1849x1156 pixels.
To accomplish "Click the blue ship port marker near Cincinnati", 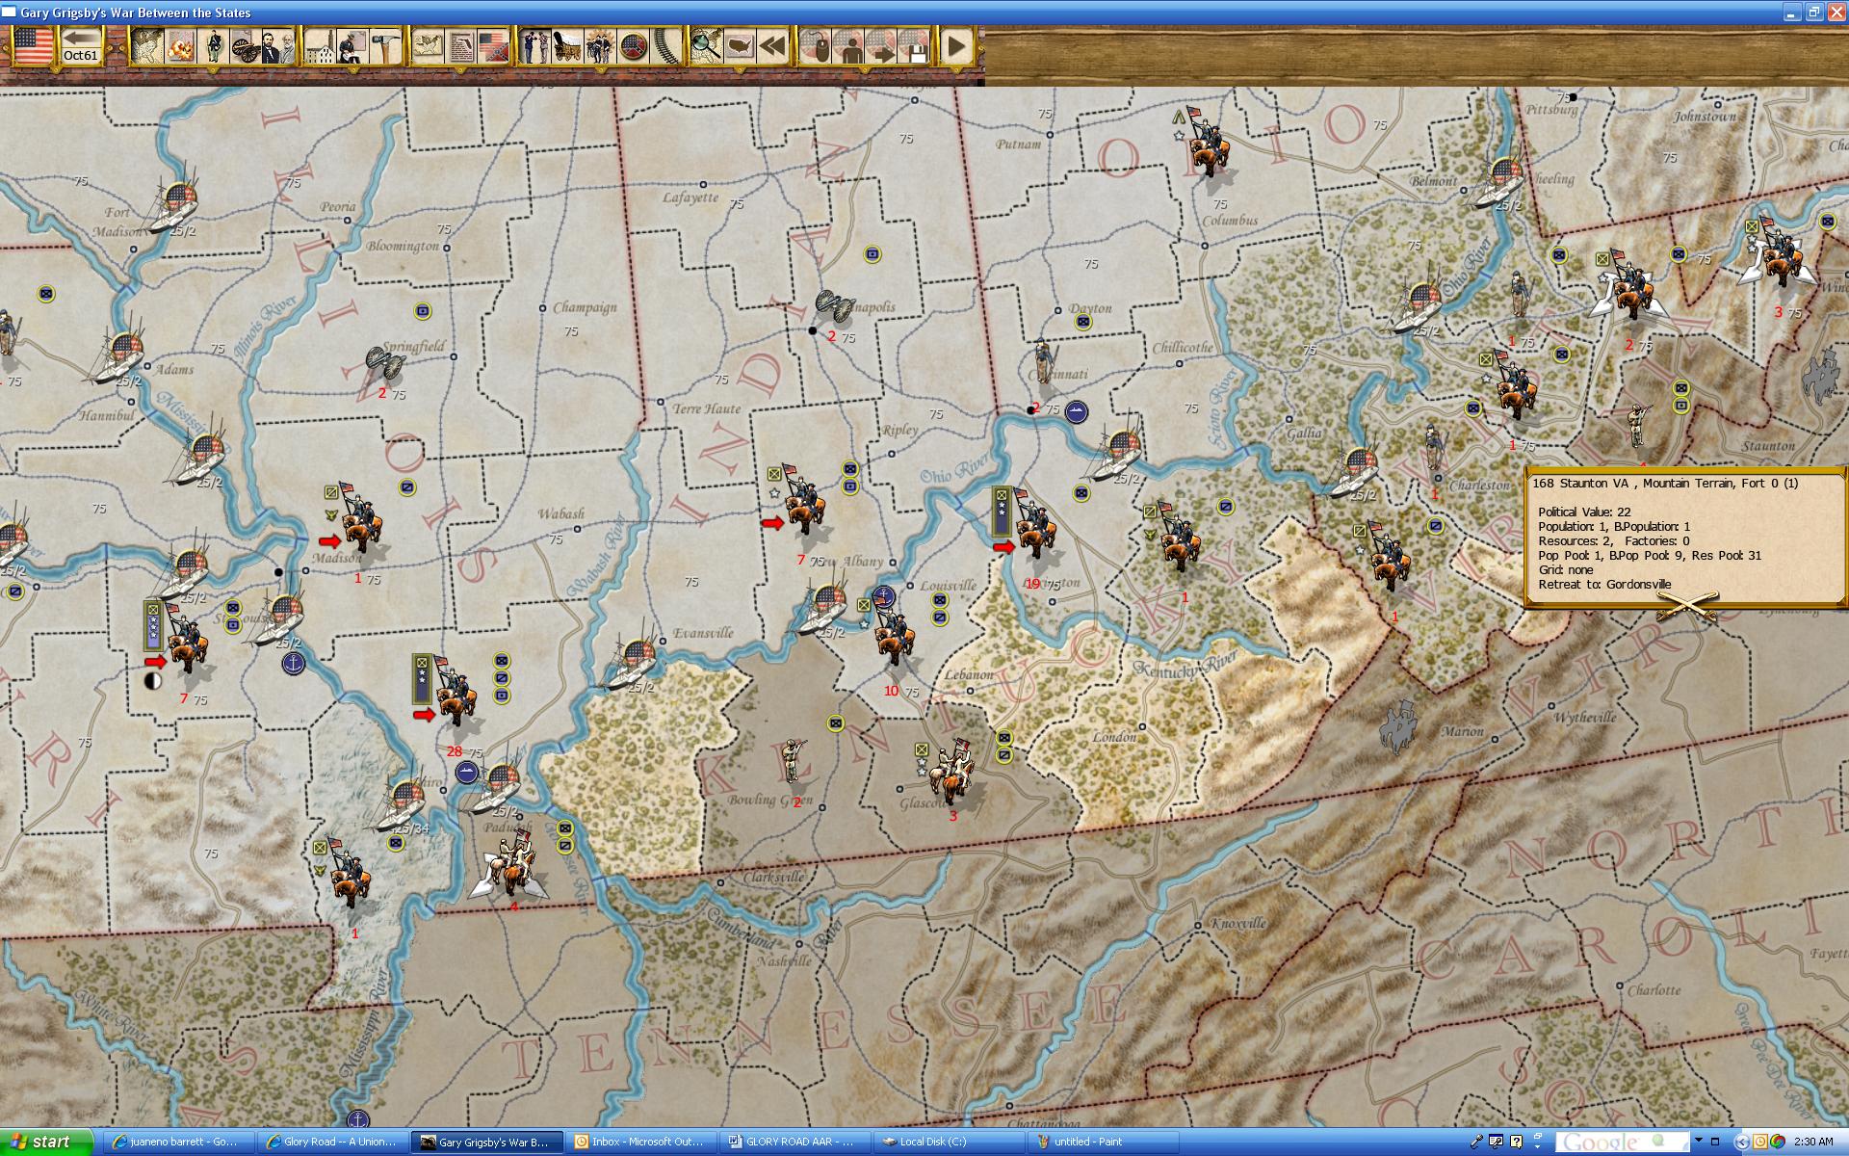I will tap(1077, 411).
